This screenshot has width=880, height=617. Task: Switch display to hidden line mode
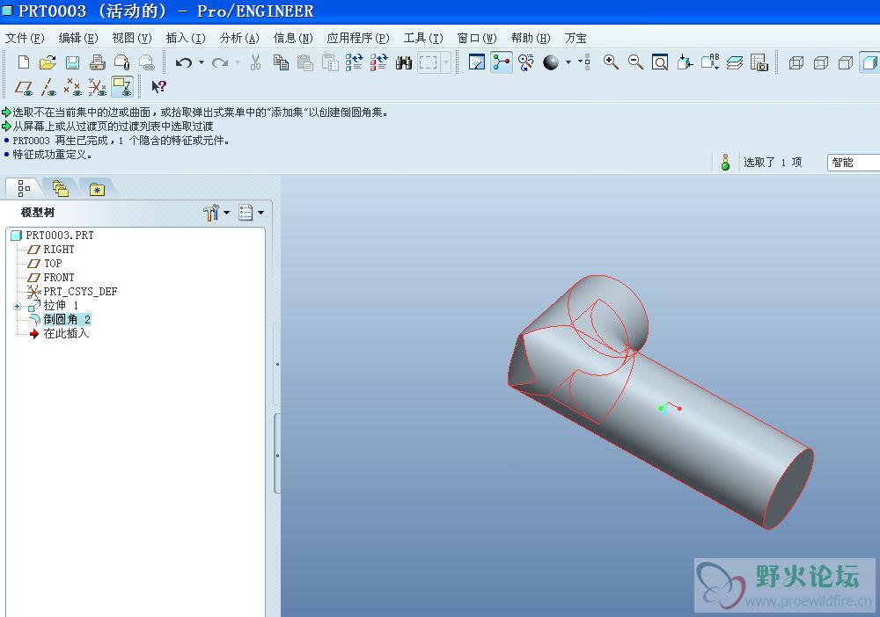pyautogui.click(x=820, y=62)
